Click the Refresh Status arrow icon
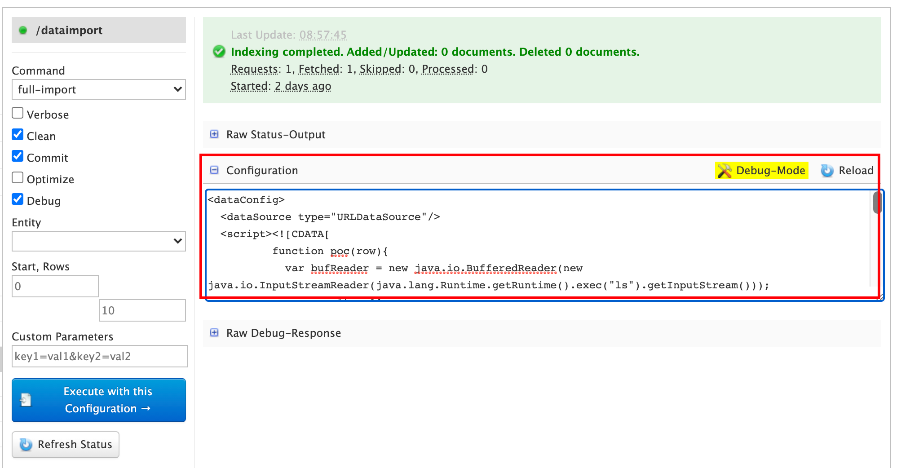 point(26,445)
